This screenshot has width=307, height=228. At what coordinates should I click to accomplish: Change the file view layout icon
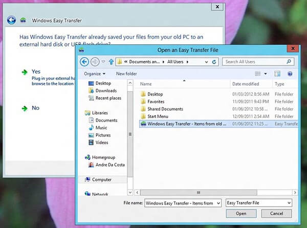pos(258,74)
